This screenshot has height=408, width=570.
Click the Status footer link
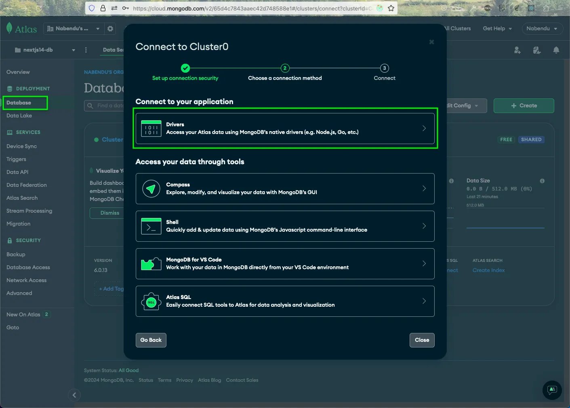(146, 380)
